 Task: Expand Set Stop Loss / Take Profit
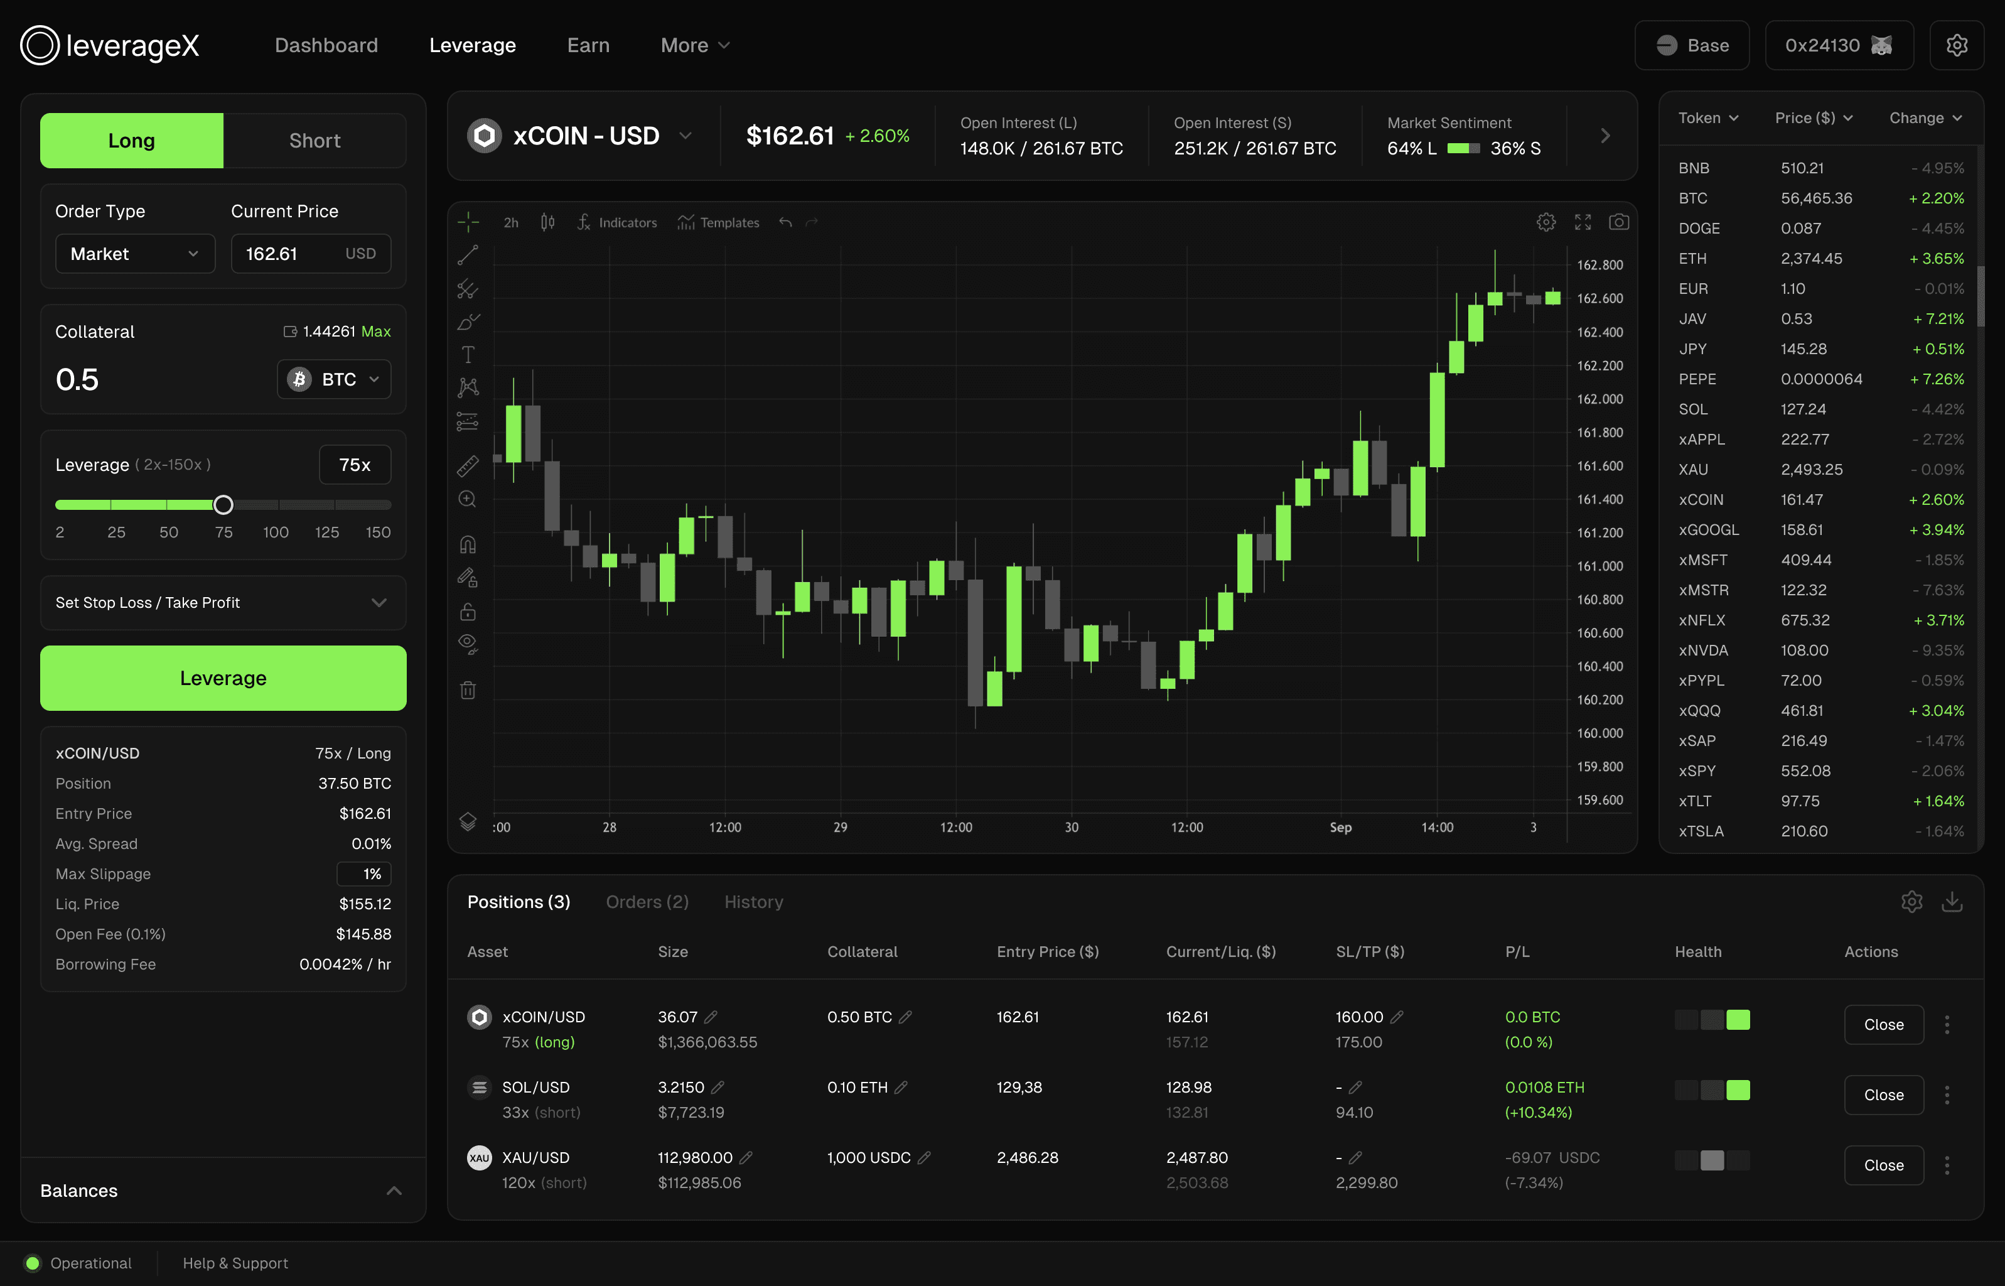click(223, 602)
